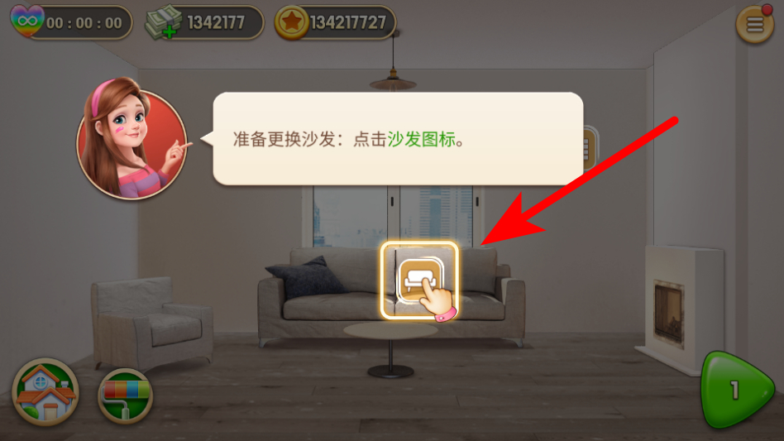This screenshot has width=784, height=441.
Task: Click the girl character avatar
Action: pos(132,139)
